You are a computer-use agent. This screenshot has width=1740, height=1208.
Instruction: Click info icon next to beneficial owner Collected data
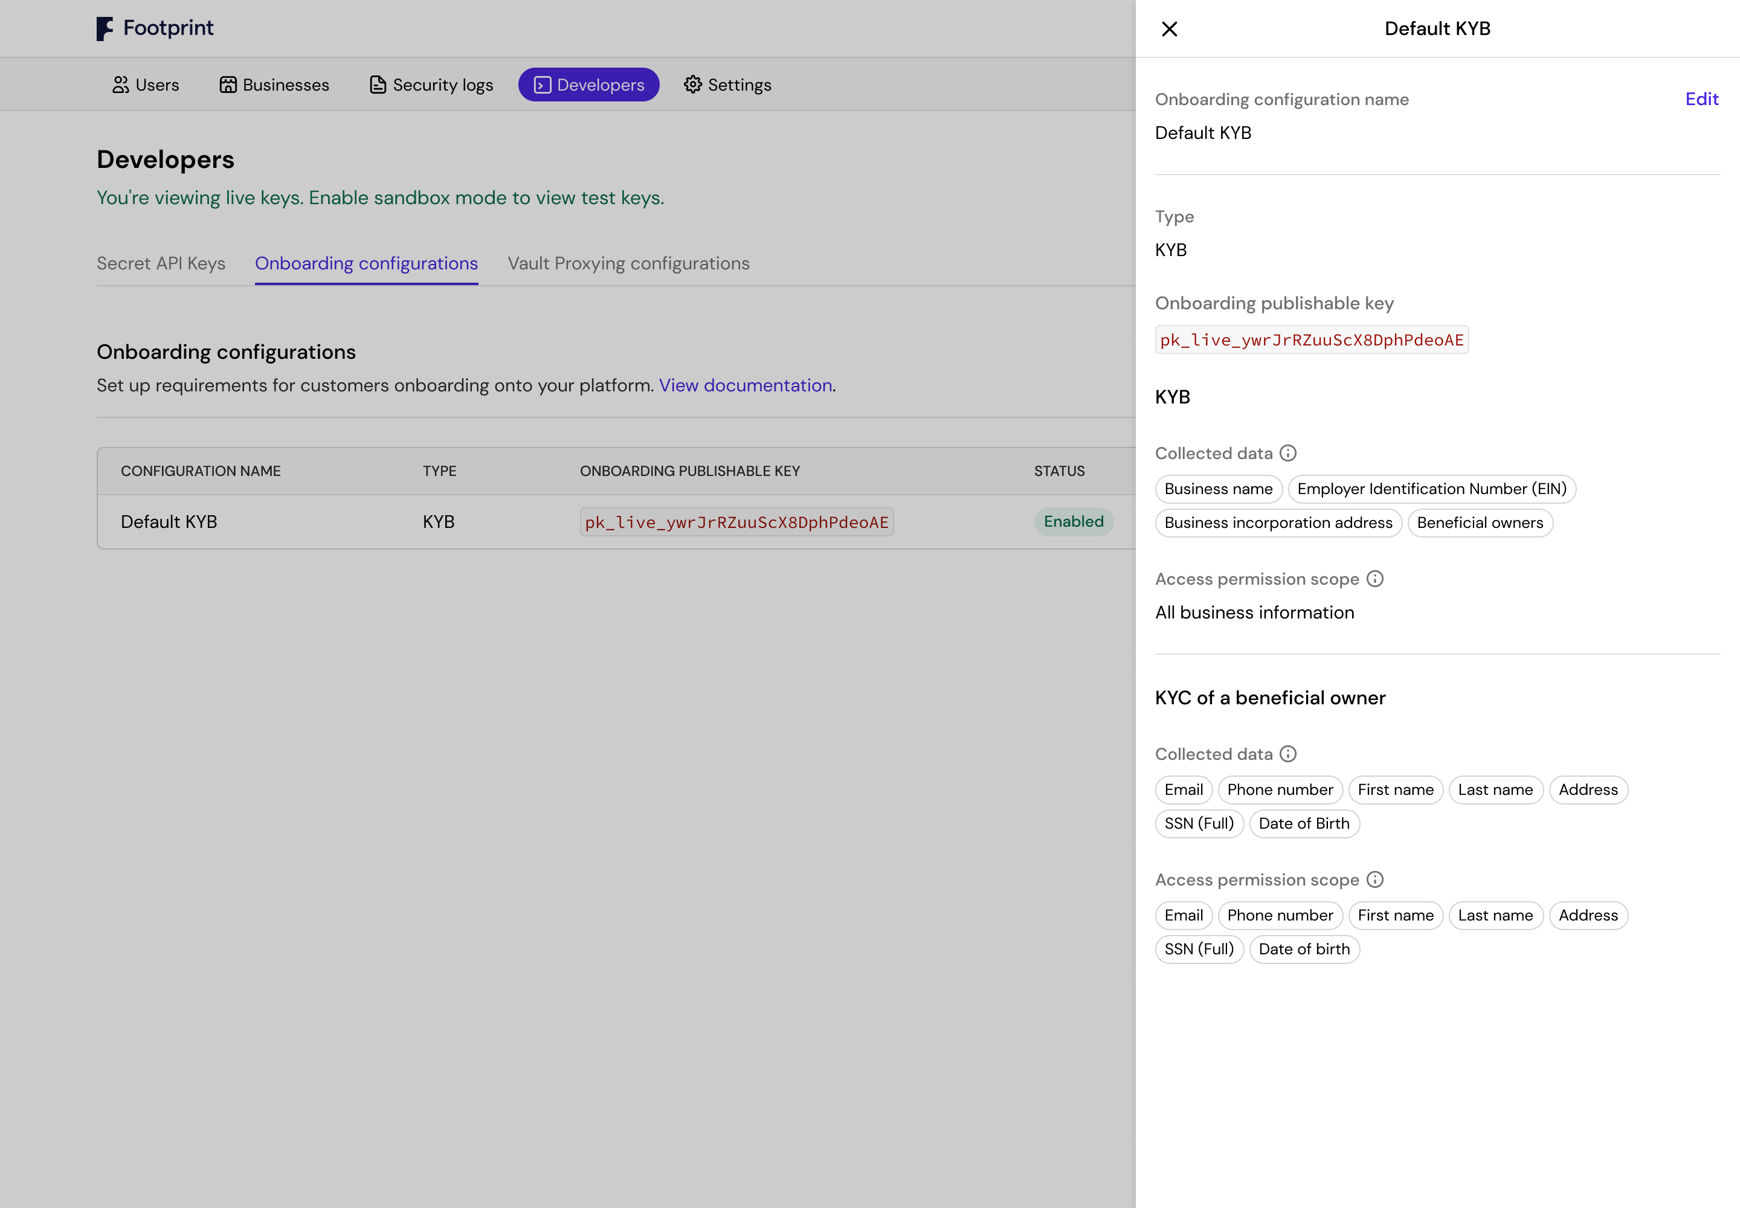pyautogui.click(x=1288, y=754)
